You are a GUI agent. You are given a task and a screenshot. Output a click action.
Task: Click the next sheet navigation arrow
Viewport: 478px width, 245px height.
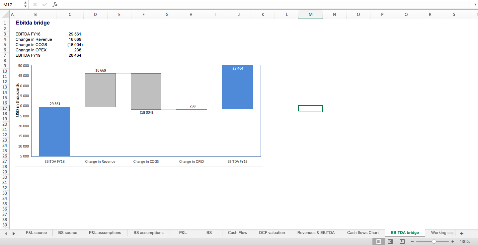tap(14, 233)
